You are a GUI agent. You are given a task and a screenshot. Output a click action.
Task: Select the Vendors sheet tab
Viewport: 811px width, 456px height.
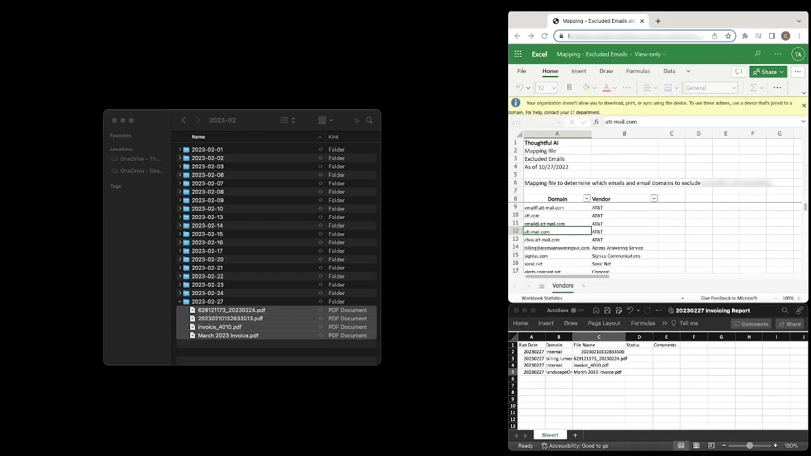point(563,286)
